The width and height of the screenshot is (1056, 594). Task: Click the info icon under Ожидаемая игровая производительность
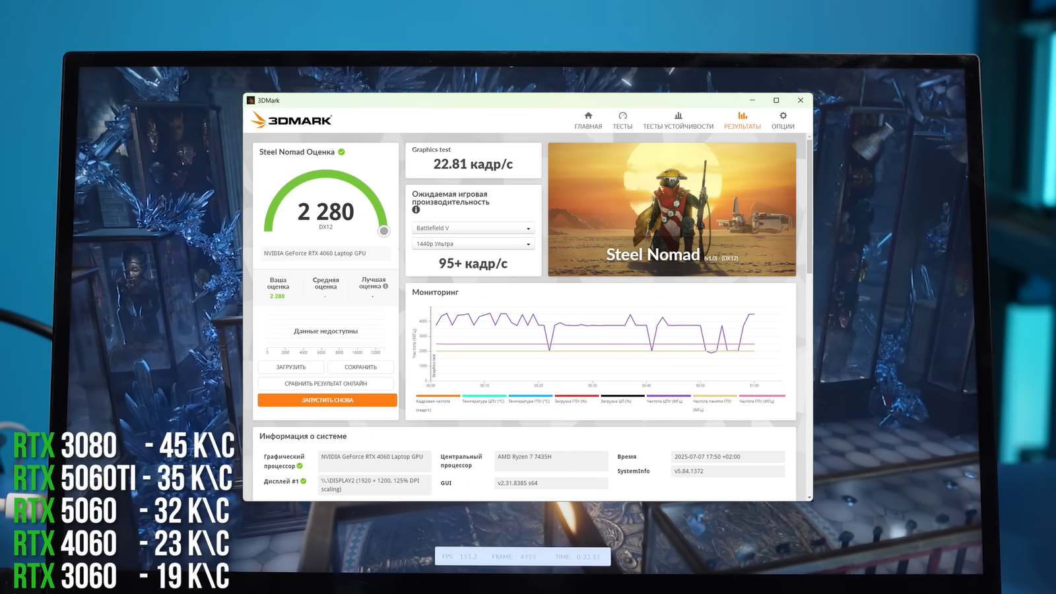(416, 210)
